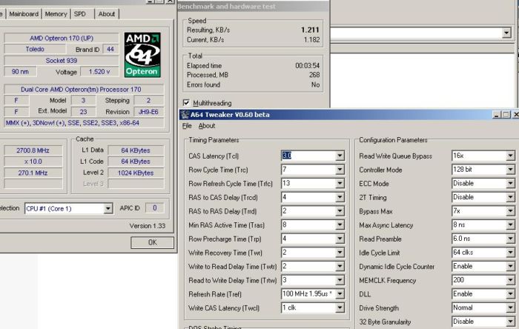Minimize the A64 Tweaker window
Image resolution: width=519 pixels, height=329 pixels.
click(496, 115)
